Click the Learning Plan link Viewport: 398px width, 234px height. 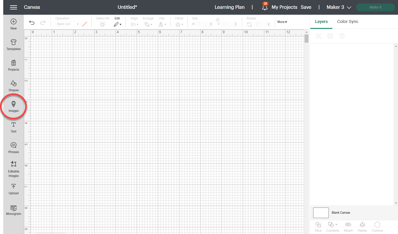point(229,7)
